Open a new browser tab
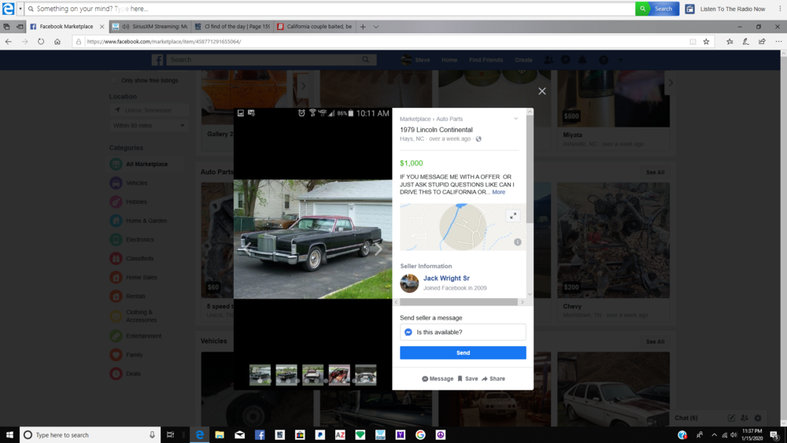This screenshot has width=787, height=443. 362,27
